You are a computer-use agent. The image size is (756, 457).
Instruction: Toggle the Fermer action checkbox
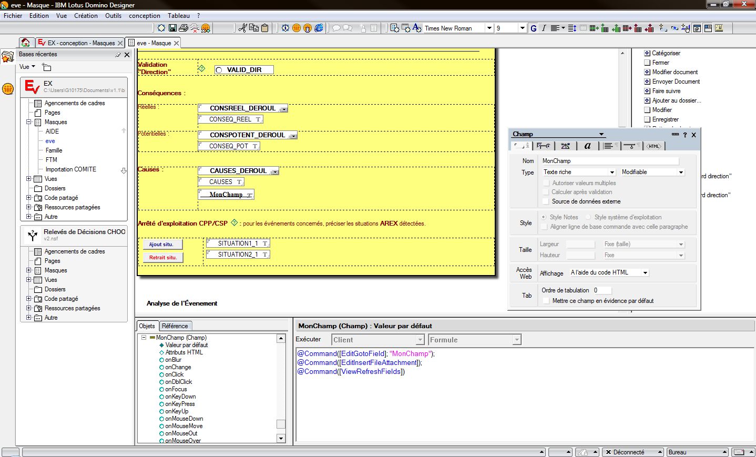point(647,63)
